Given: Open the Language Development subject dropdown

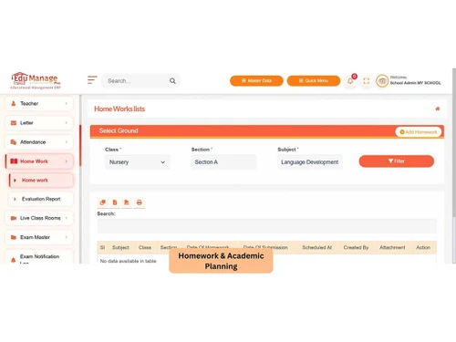Looking at the screenshot, I should (310, 162).
